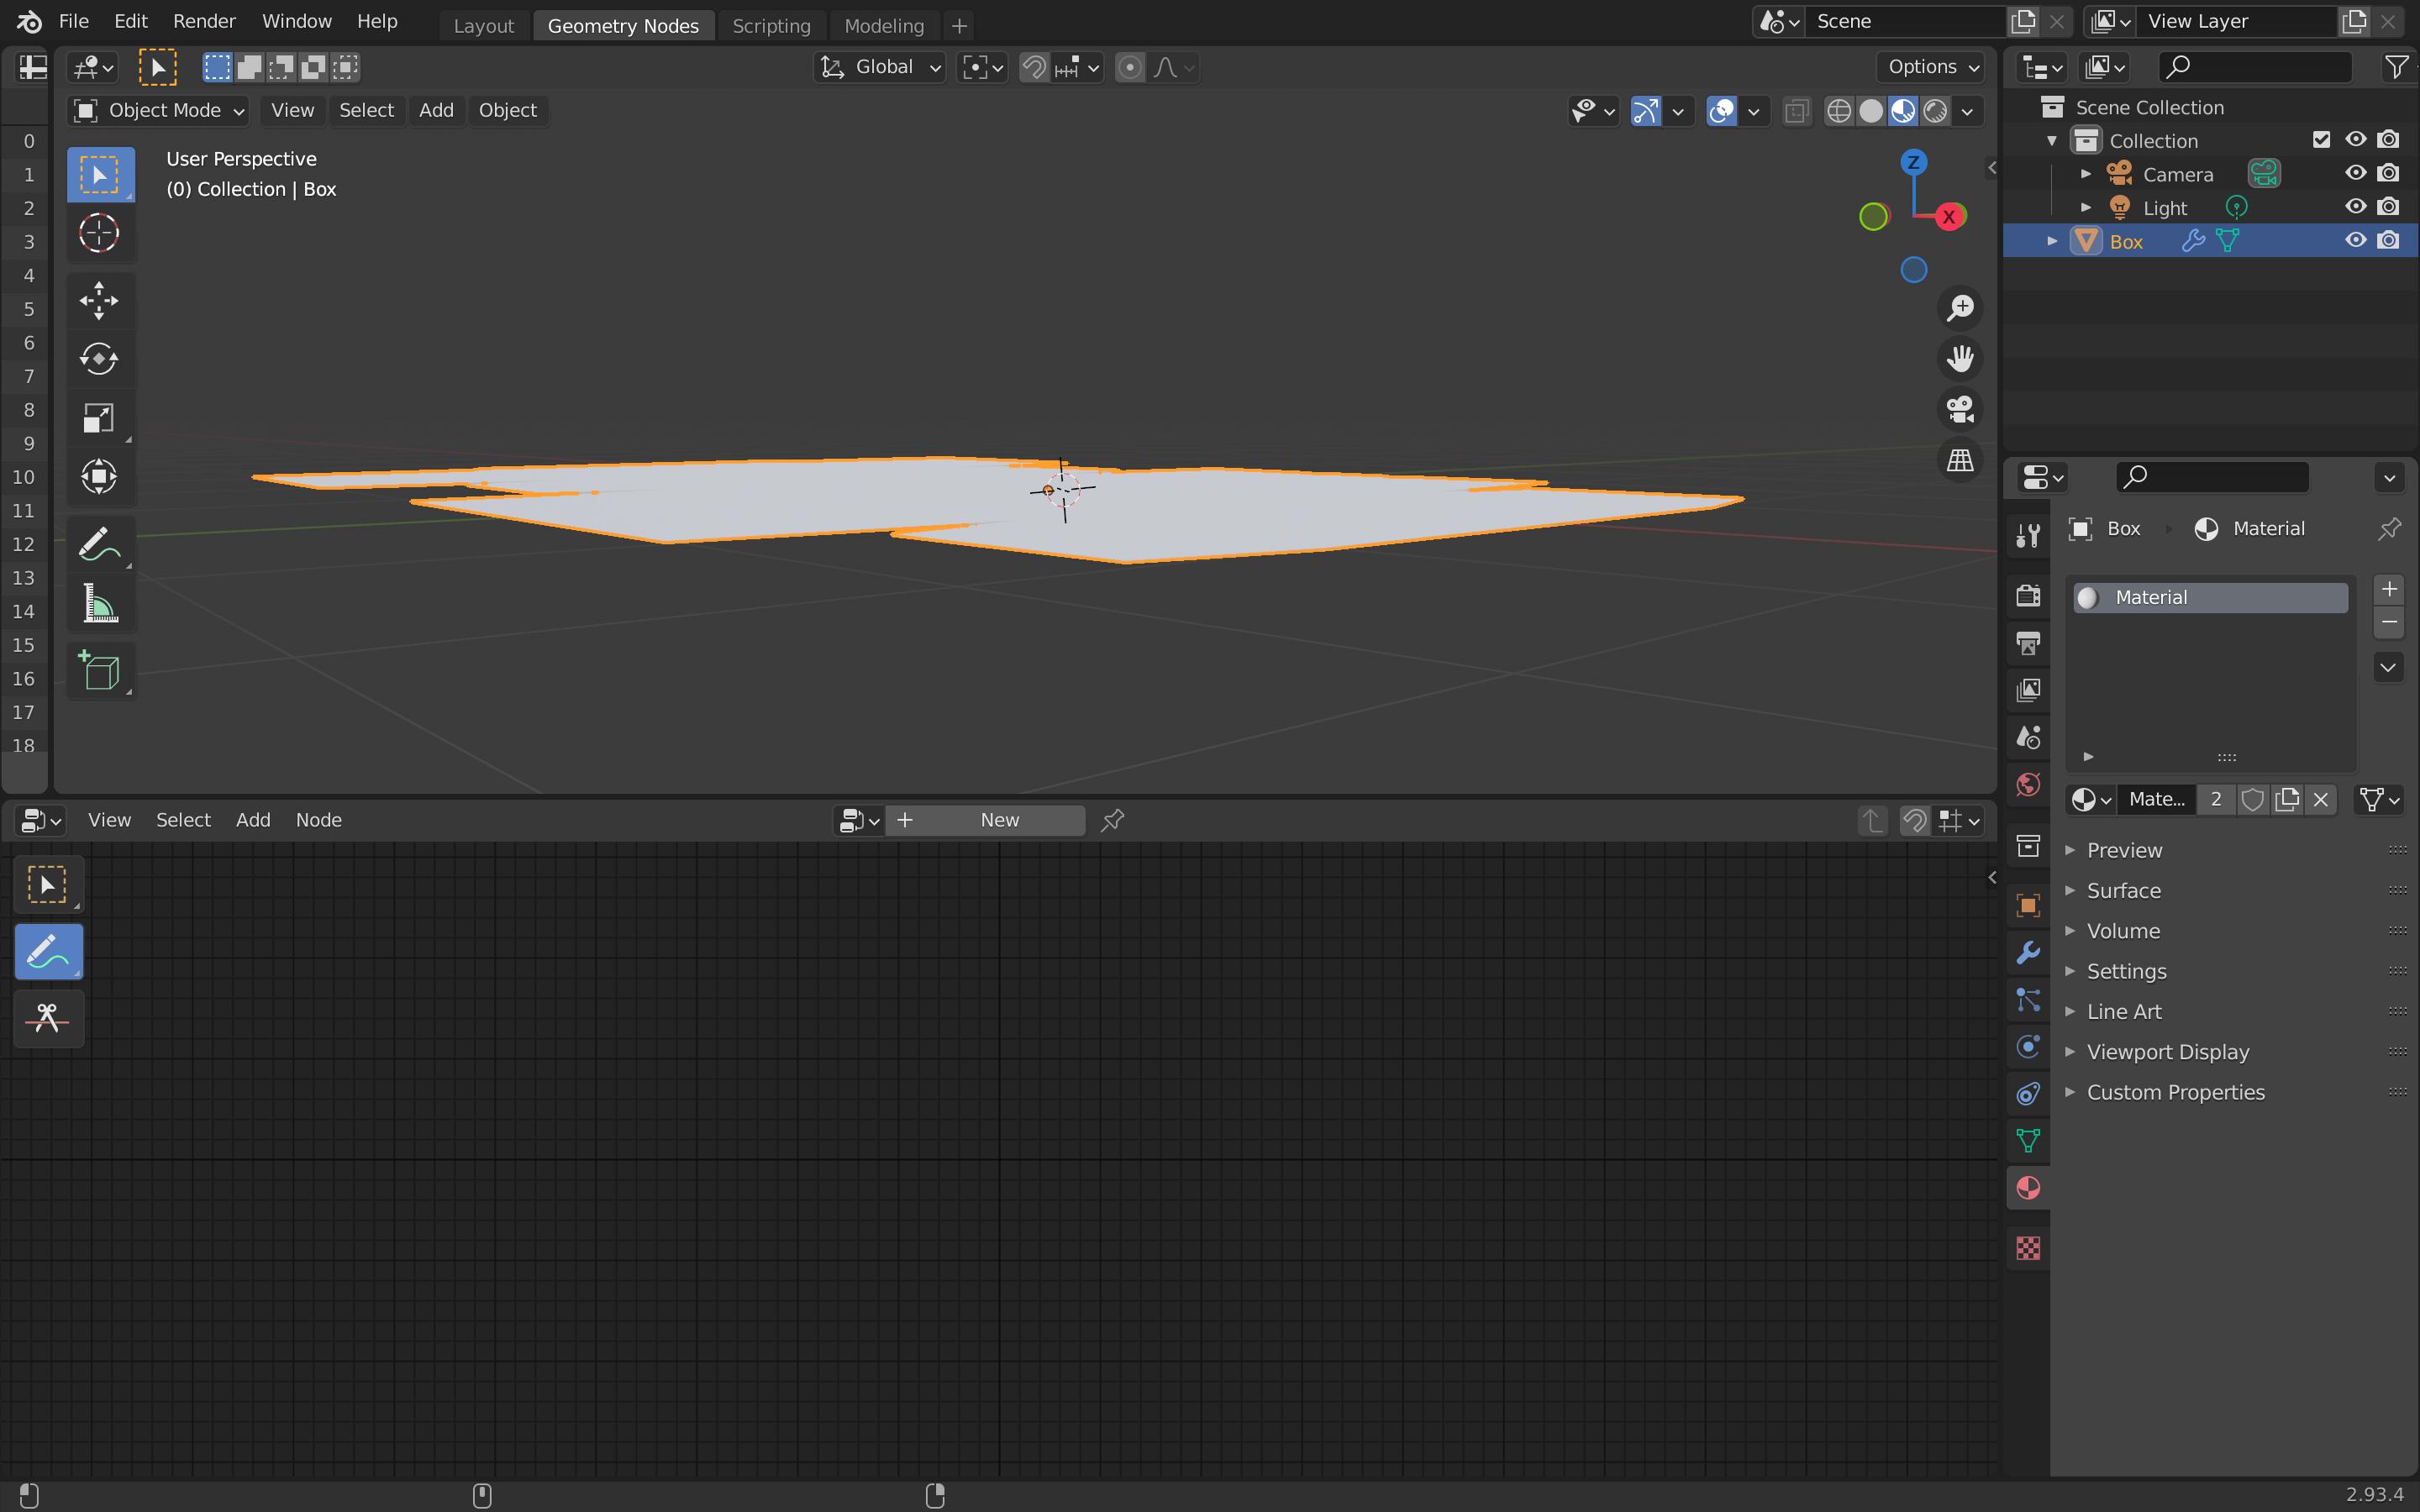The width and height of the screenshot is (2420, 1512).
Task: Open the Object Mode dropdown
Action: click(159, 110)
